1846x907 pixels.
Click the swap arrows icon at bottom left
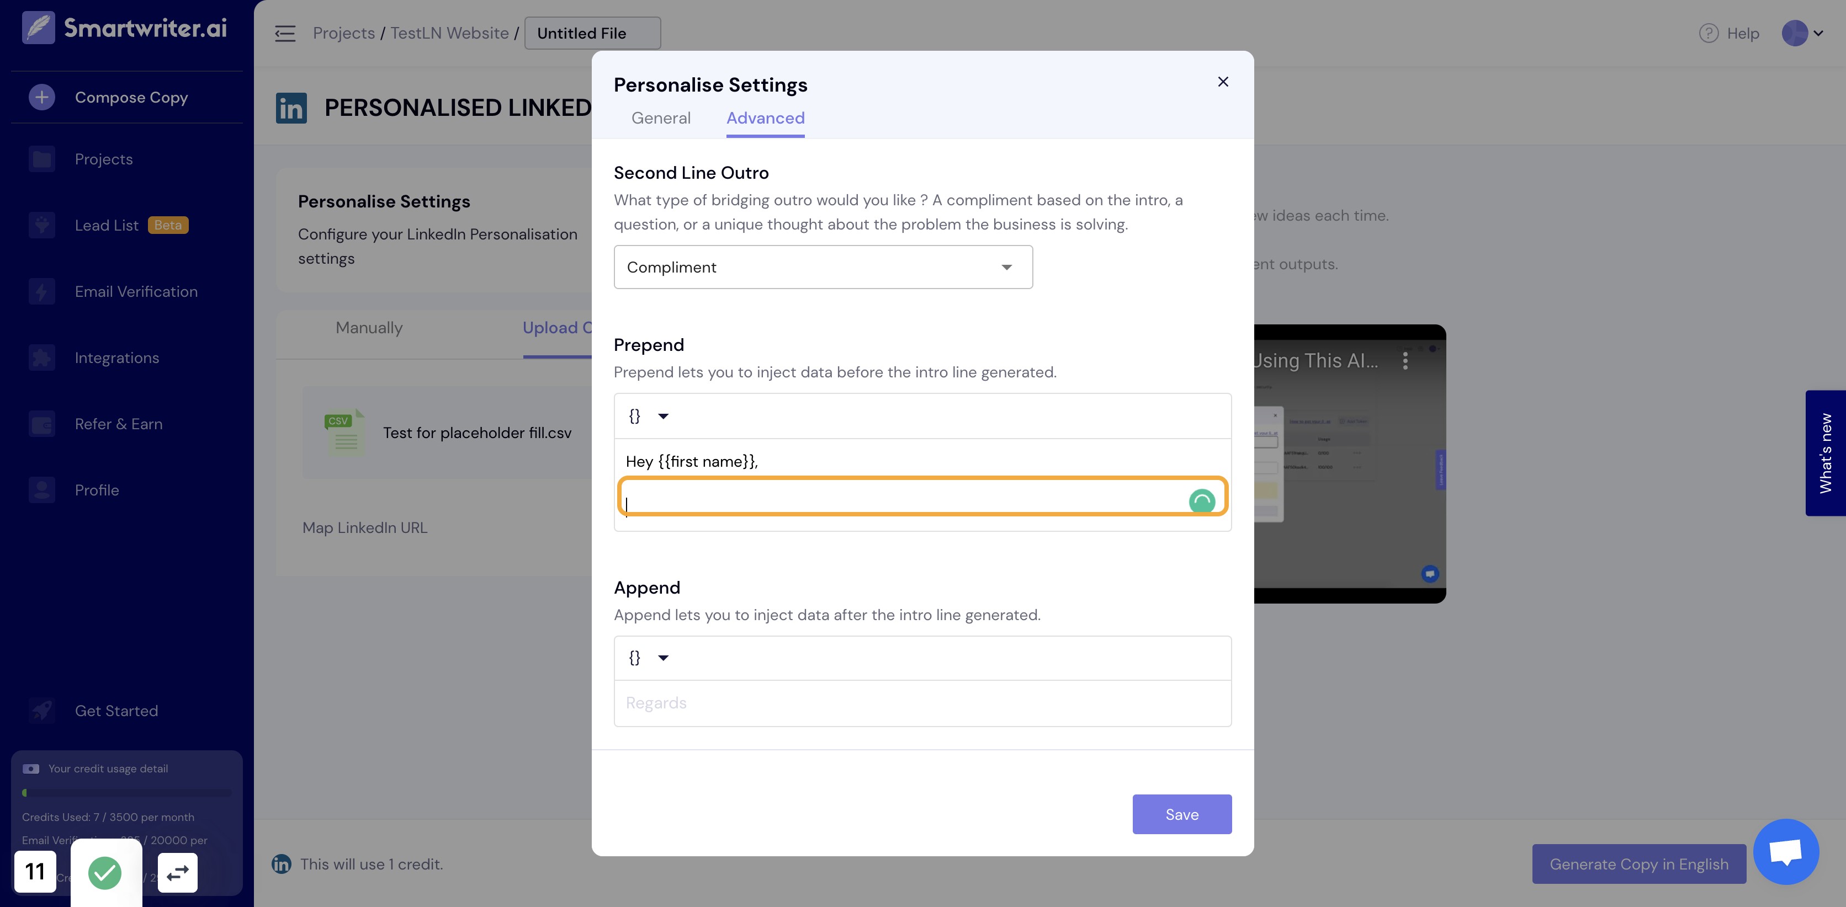(x=177, y=873)
